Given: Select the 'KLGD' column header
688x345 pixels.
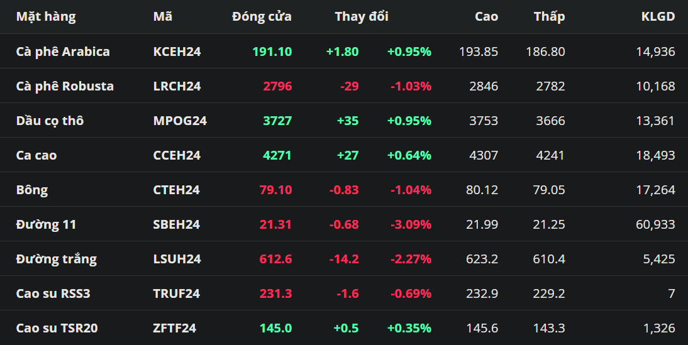Looking at the screenshot, I should point(658,17).
